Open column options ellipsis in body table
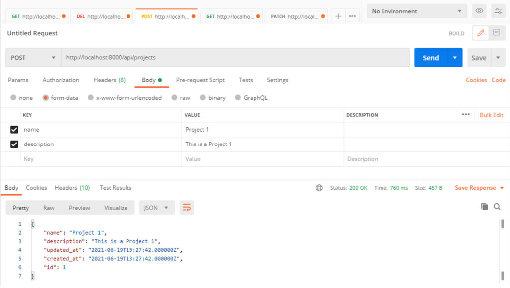 point(466,114)
